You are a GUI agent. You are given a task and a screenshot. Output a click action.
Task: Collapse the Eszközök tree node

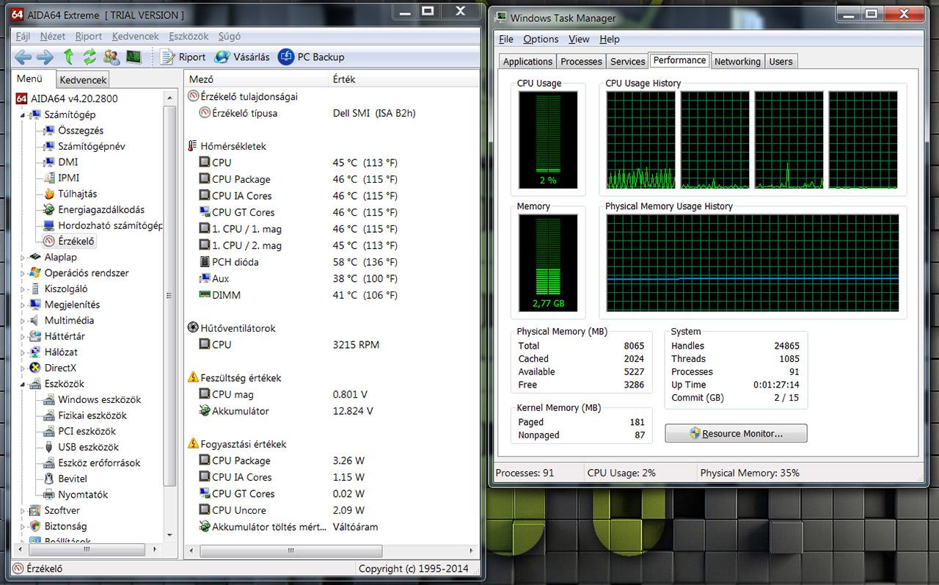[x=23, y=384]
